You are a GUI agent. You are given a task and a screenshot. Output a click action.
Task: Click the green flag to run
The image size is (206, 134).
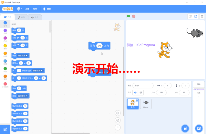[128, 16]
